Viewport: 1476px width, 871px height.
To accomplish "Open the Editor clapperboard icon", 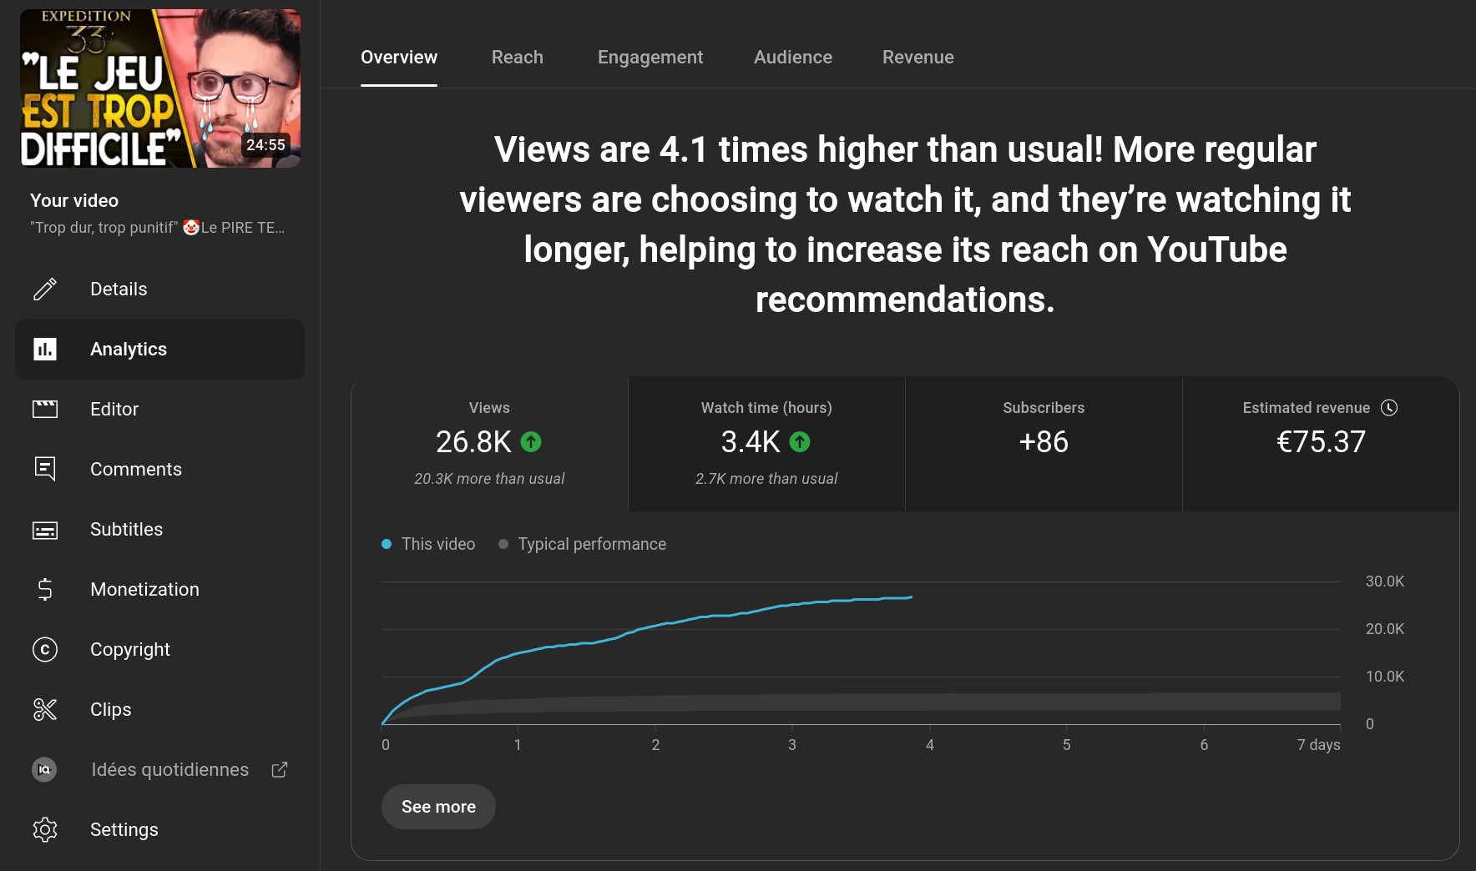I will point(45,409).
